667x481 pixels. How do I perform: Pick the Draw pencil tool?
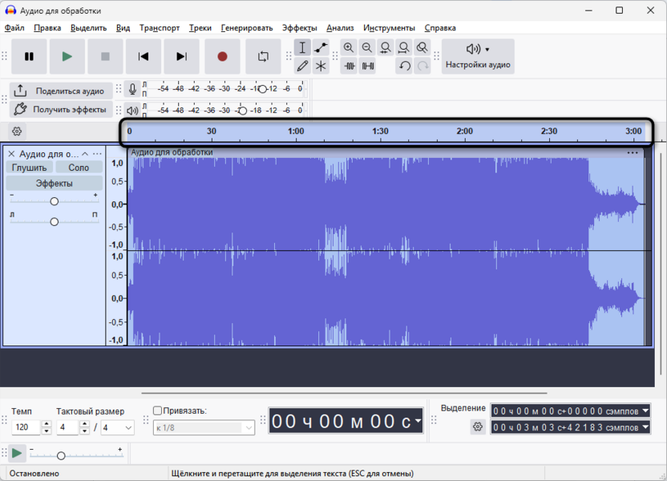pyautogui.click(x=302, y=66)
